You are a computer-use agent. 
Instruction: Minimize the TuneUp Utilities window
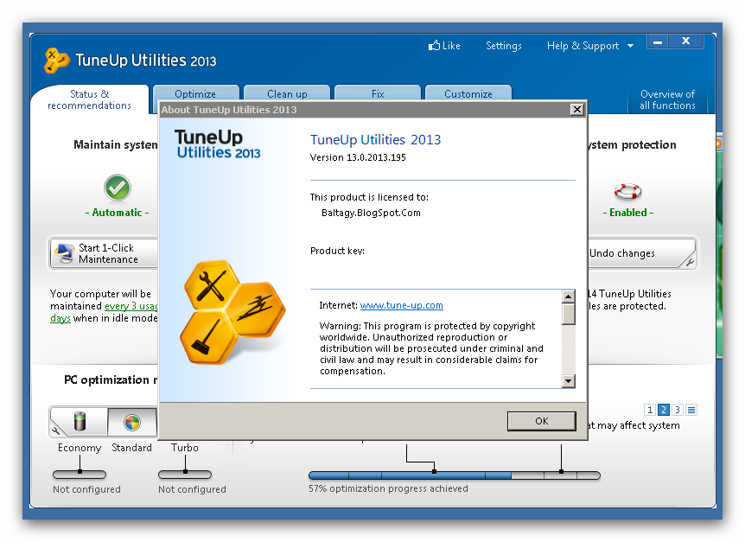[x=658, y=41]
